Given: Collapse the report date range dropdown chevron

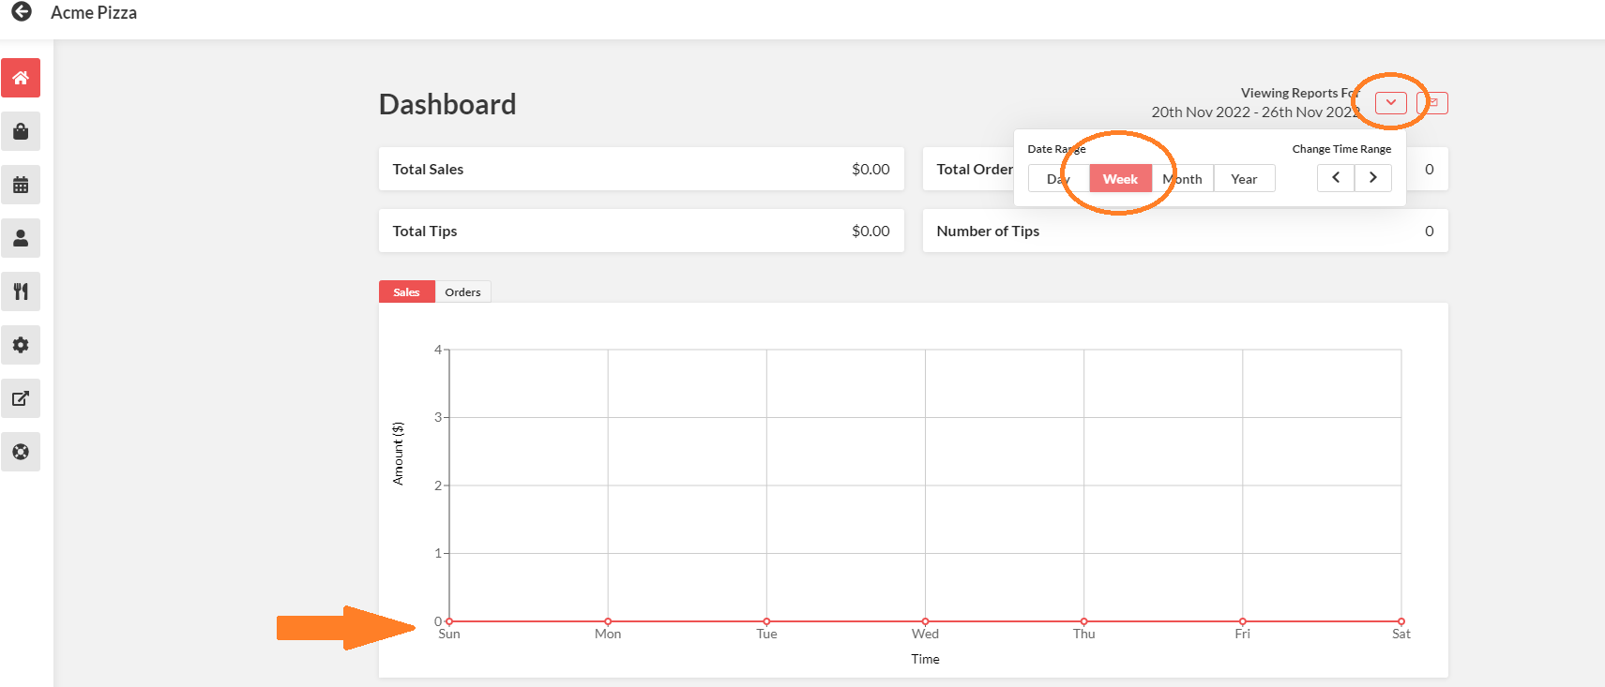Looking at the screenshot, I should click(1390, 102).
